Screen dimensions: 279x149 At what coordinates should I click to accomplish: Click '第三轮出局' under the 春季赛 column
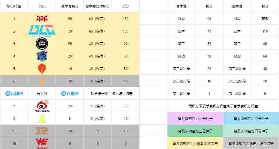tap(181, 69)
